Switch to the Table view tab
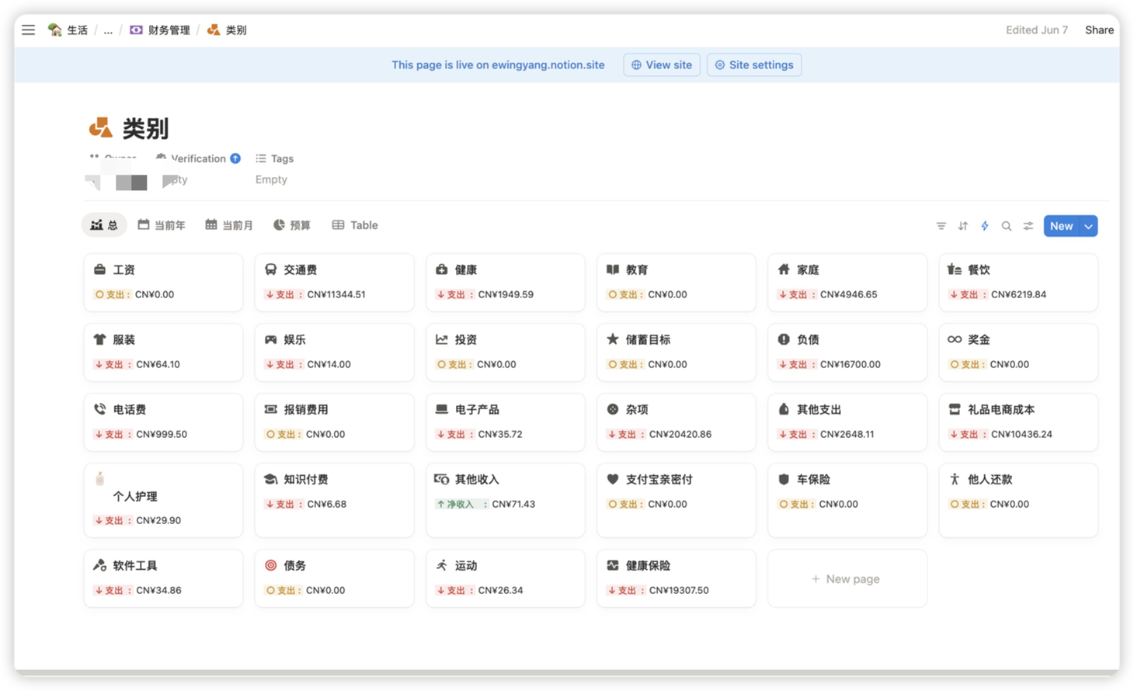 pos(354,225)
